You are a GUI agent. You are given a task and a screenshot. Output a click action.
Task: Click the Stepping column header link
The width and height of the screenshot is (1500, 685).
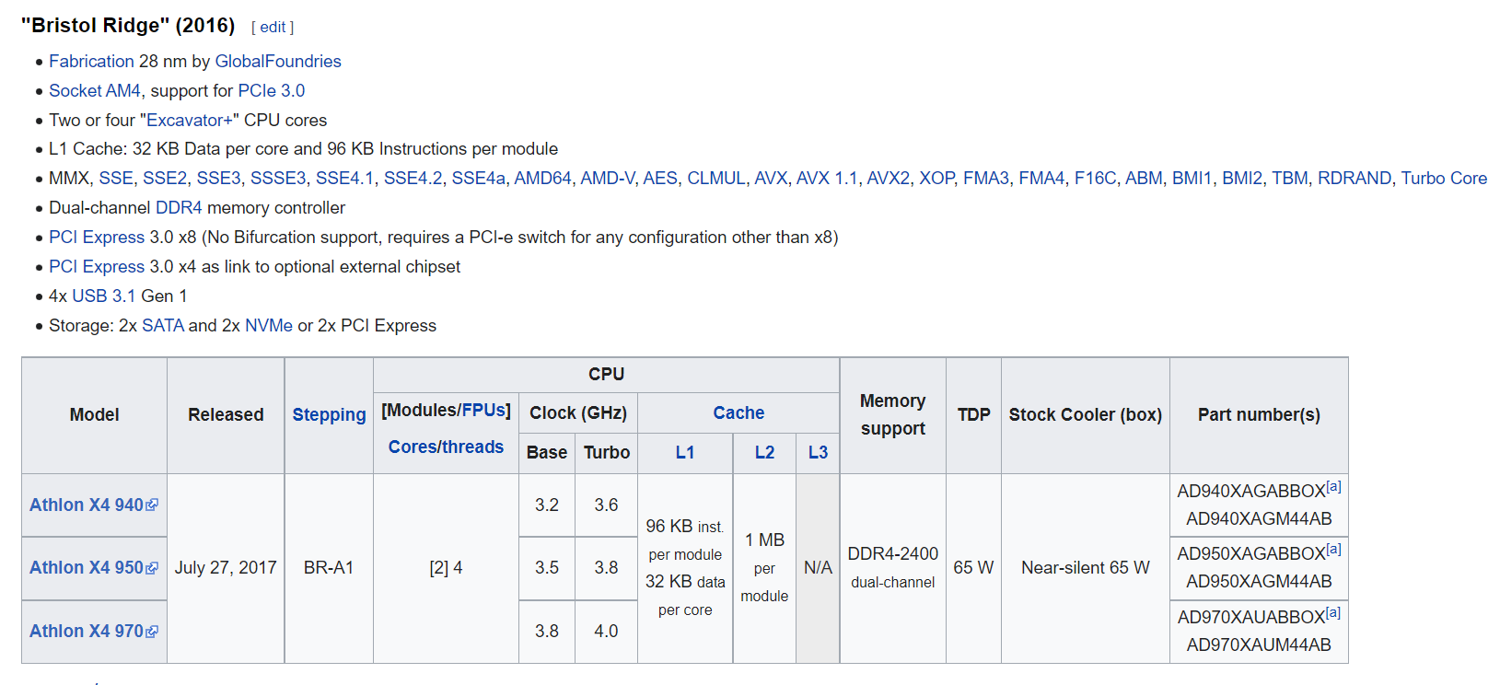(329, 414)
